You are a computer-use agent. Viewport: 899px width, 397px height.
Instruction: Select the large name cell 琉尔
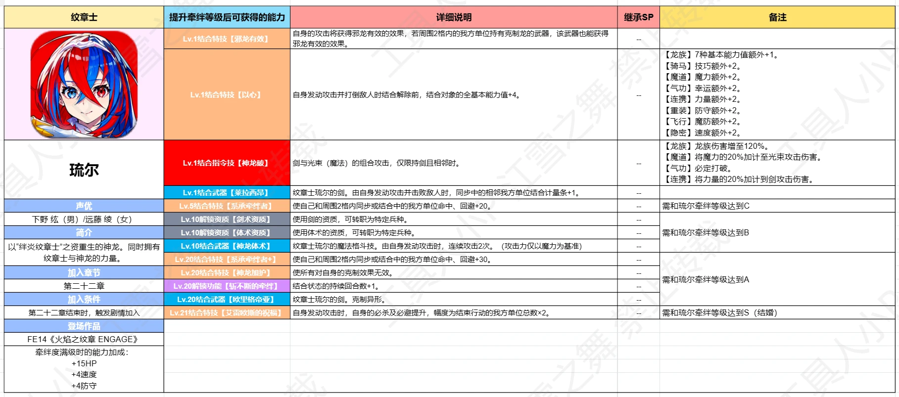(x=84, y=170)
